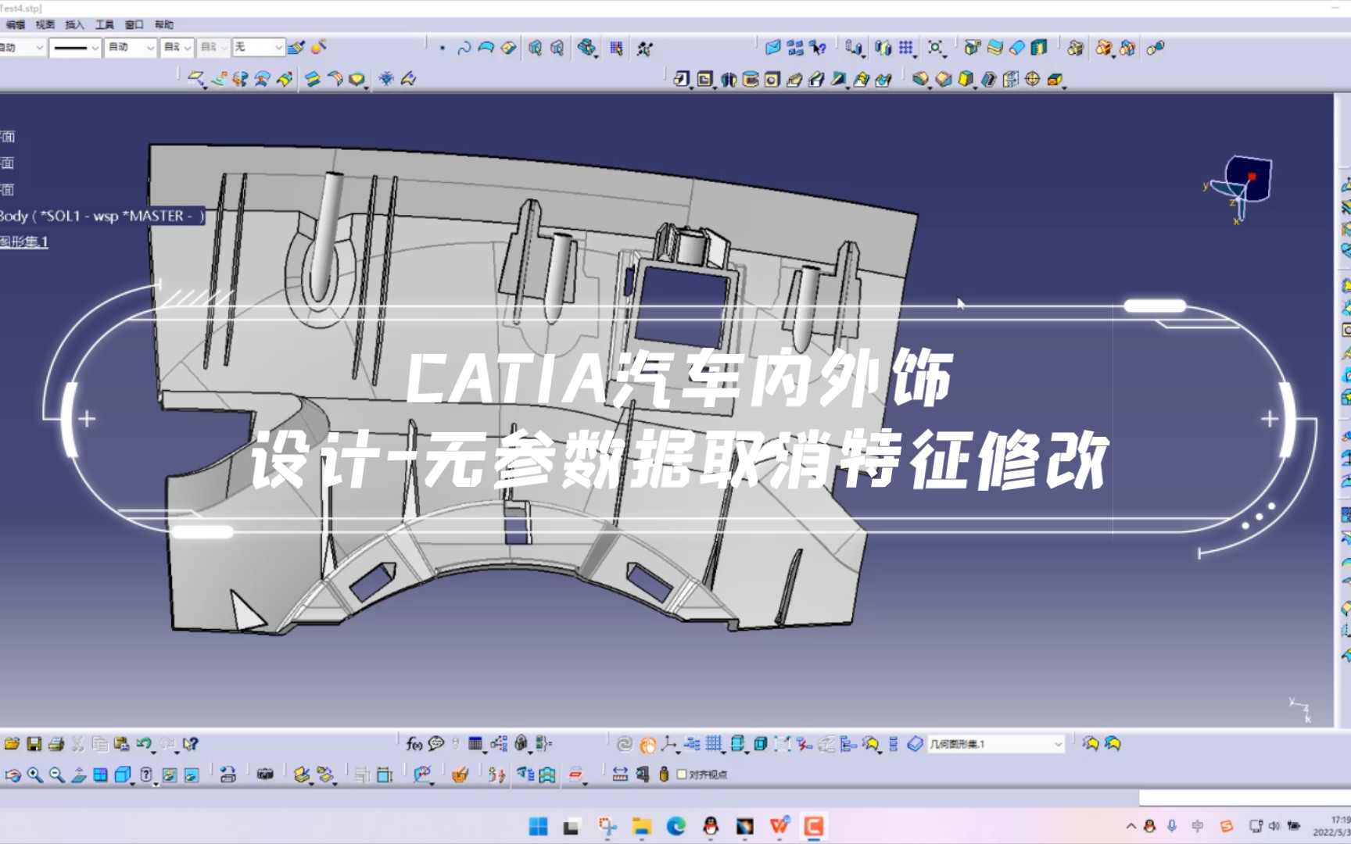This screenshot has height=844, width=1351.
Task: Click the Capture camera icon
Action: point(265,774)
